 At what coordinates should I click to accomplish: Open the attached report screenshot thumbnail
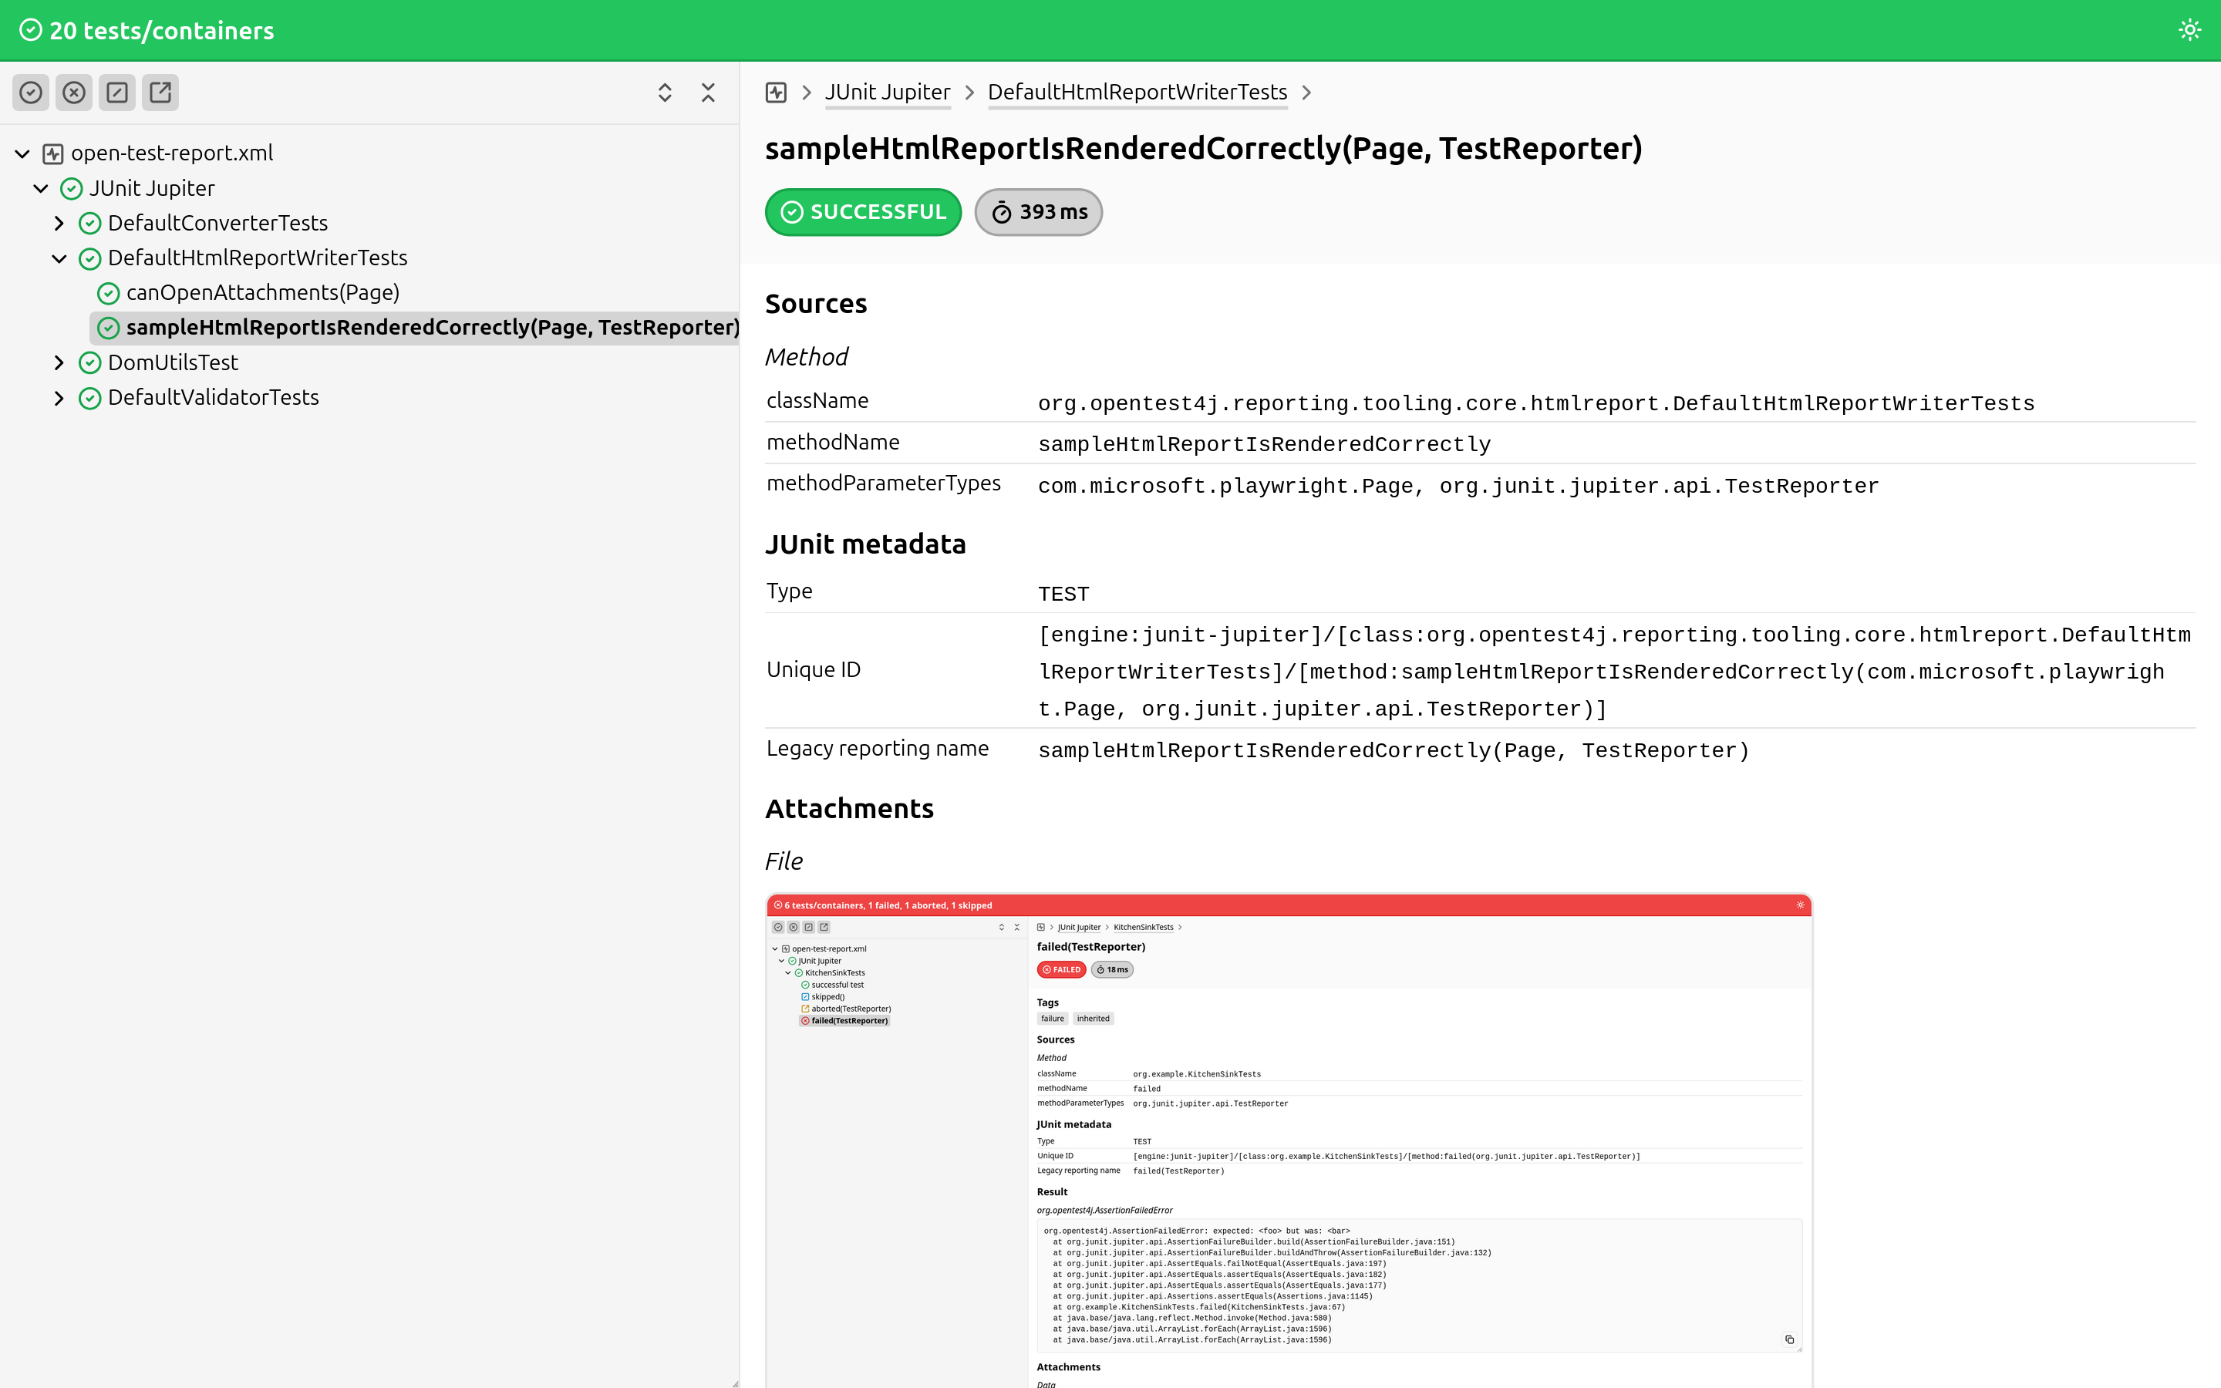pos(1289,1138)
